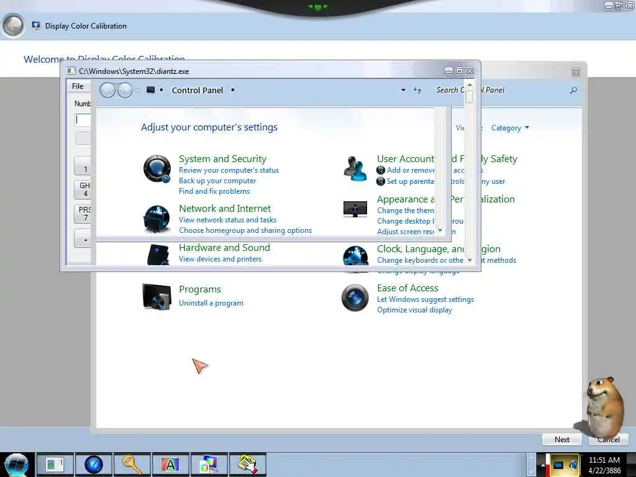Viewport: 636px width, 477px height.
Task: Click the System and Security category icon
Action: pyautogui.click(x=157, y=168)
